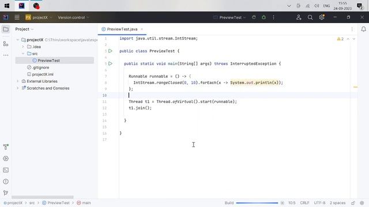Click the screen recorder taskbar icon
The height and width of the screenshot is (207, 369).
click(x=36, y=6)
